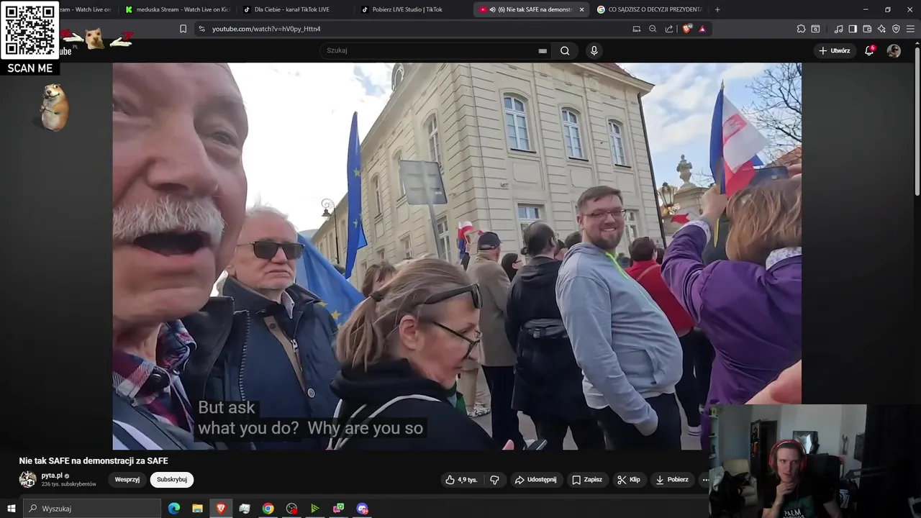Open site settings icon in address bar

click(x=201, y=29)
